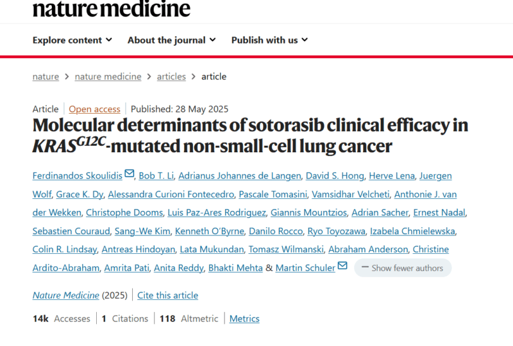This screenshot has height=346, width=513.
Task: Navigate to articles breadcrumb
Action: coord(171,77)
